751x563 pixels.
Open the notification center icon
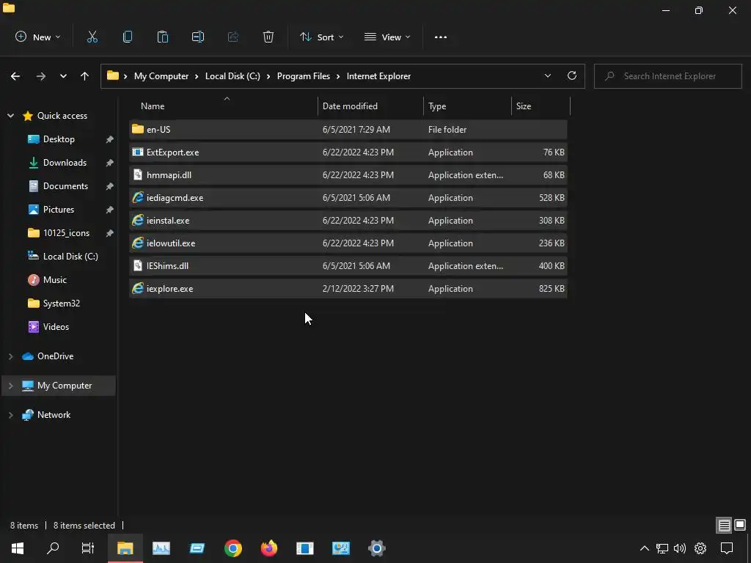click(727, 548)
